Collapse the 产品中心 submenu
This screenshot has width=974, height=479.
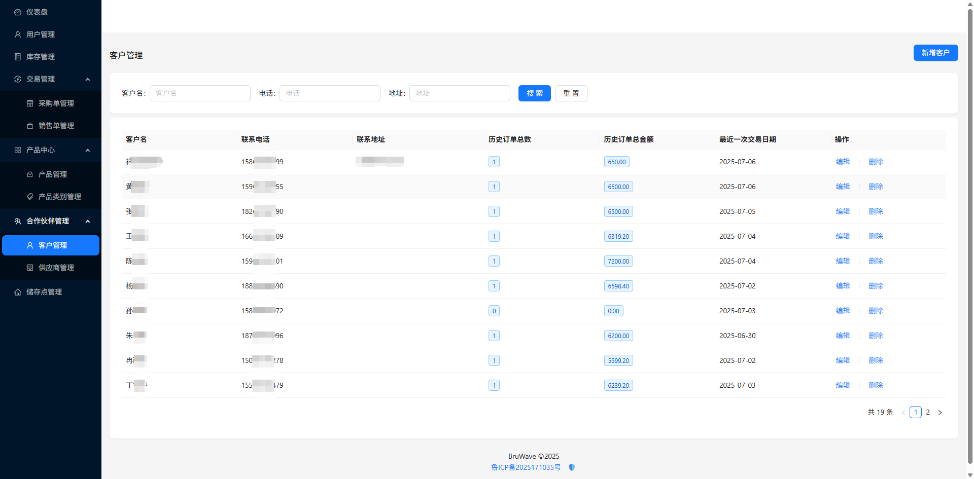click(88, 150)
